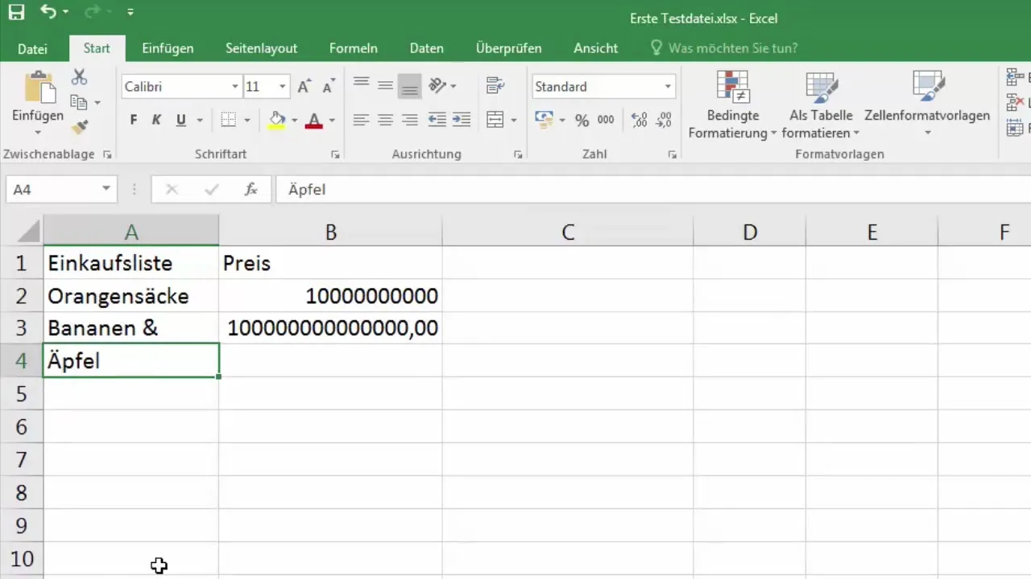
Task: Switch to the Überprüfen tab
Action: [508, 48]
